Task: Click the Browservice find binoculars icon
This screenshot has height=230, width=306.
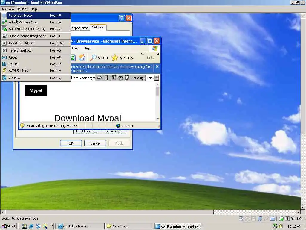Action: 120,78
